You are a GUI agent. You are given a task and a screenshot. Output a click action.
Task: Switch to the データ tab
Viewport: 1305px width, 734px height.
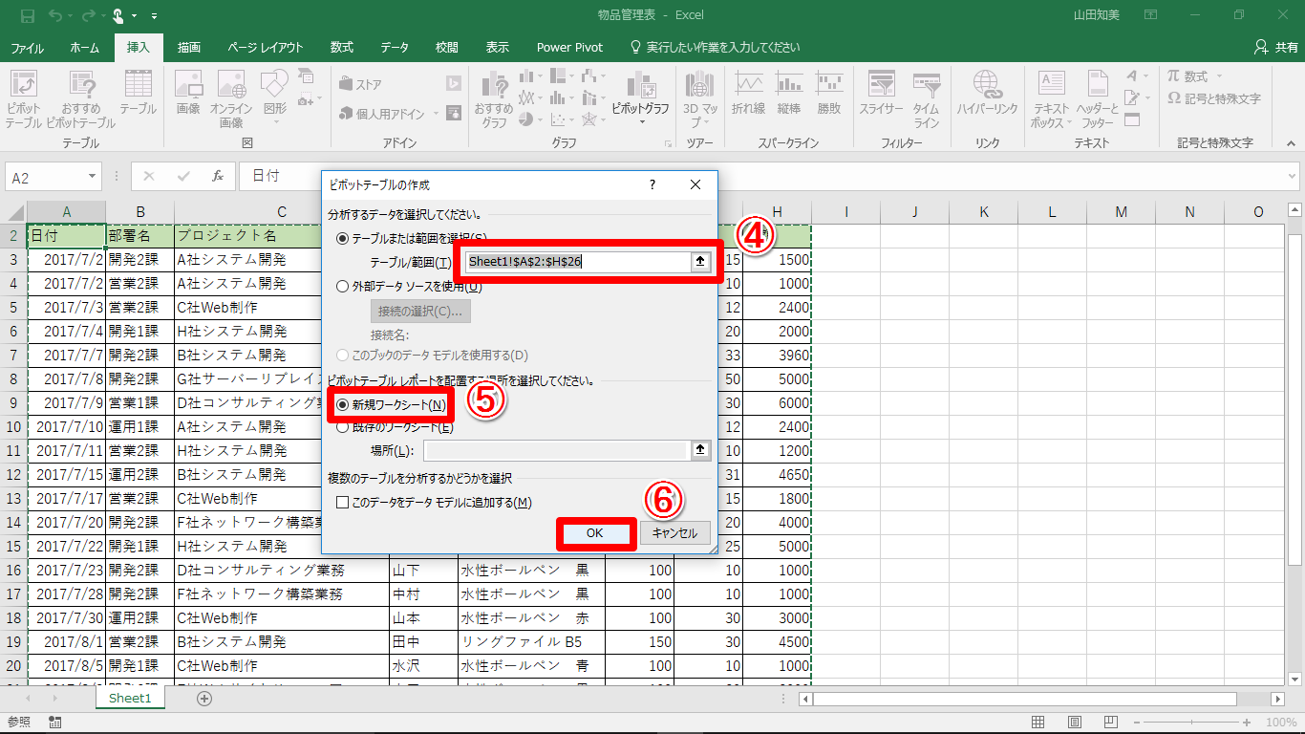(395, 48)
